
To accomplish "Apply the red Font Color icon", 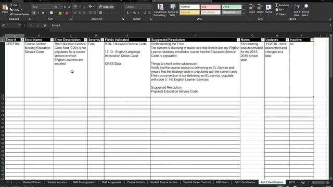I will (x=67, y=13).
